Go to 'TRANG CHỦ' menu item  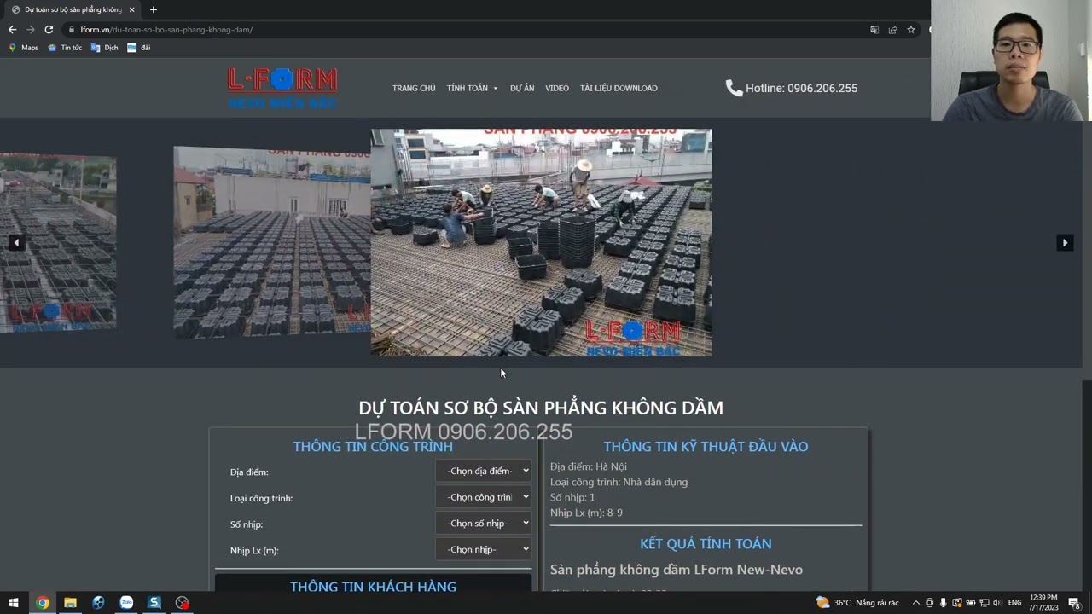[x=414, y=88]
